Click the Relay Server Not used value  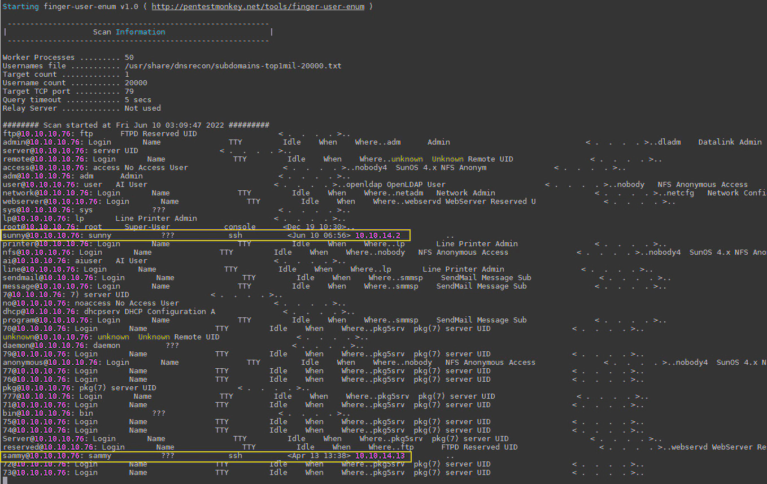pos(142,108)
